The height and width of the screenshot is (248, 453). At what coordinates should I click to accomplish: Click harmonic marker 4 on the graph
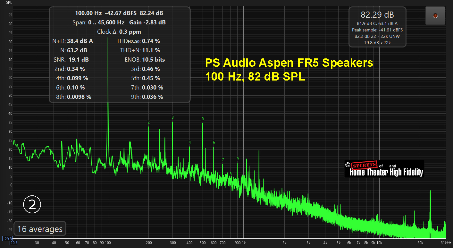[190, 142]
